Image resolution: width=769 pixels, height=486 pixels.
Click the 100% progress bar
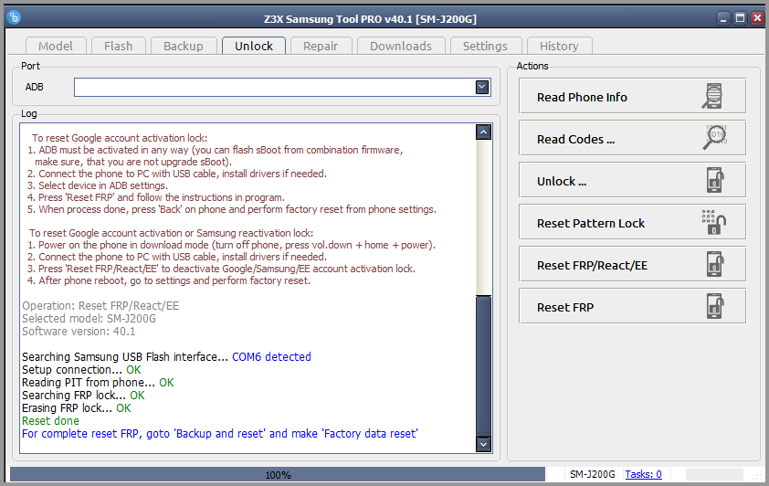click(x=278, y=475)
